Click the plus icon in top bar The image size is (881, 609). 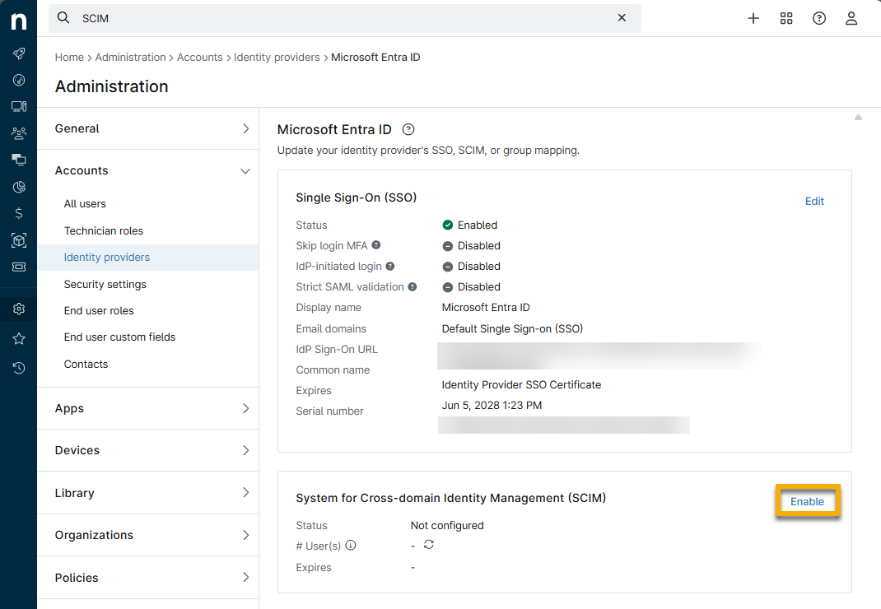coord(753,18)
